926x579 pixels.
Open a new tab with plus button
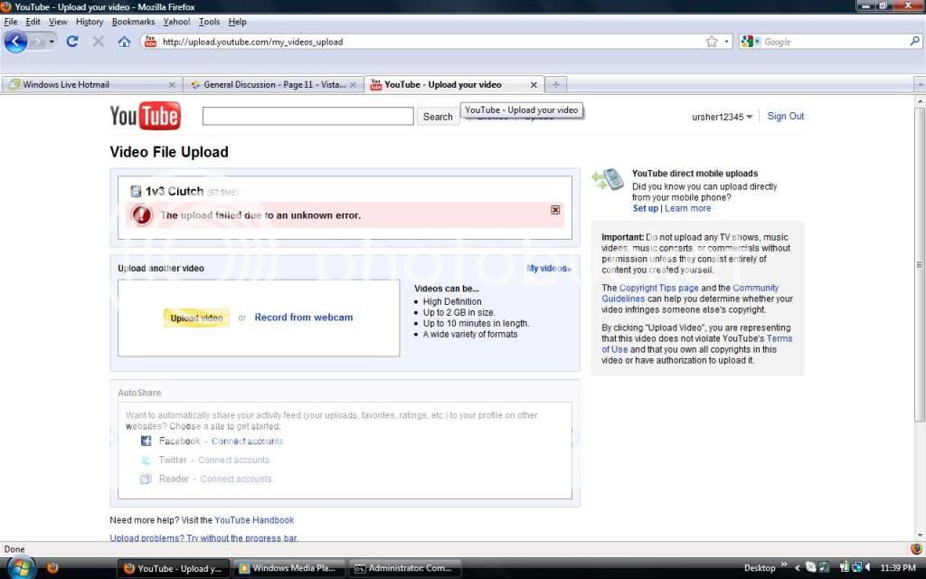point(556,85)
